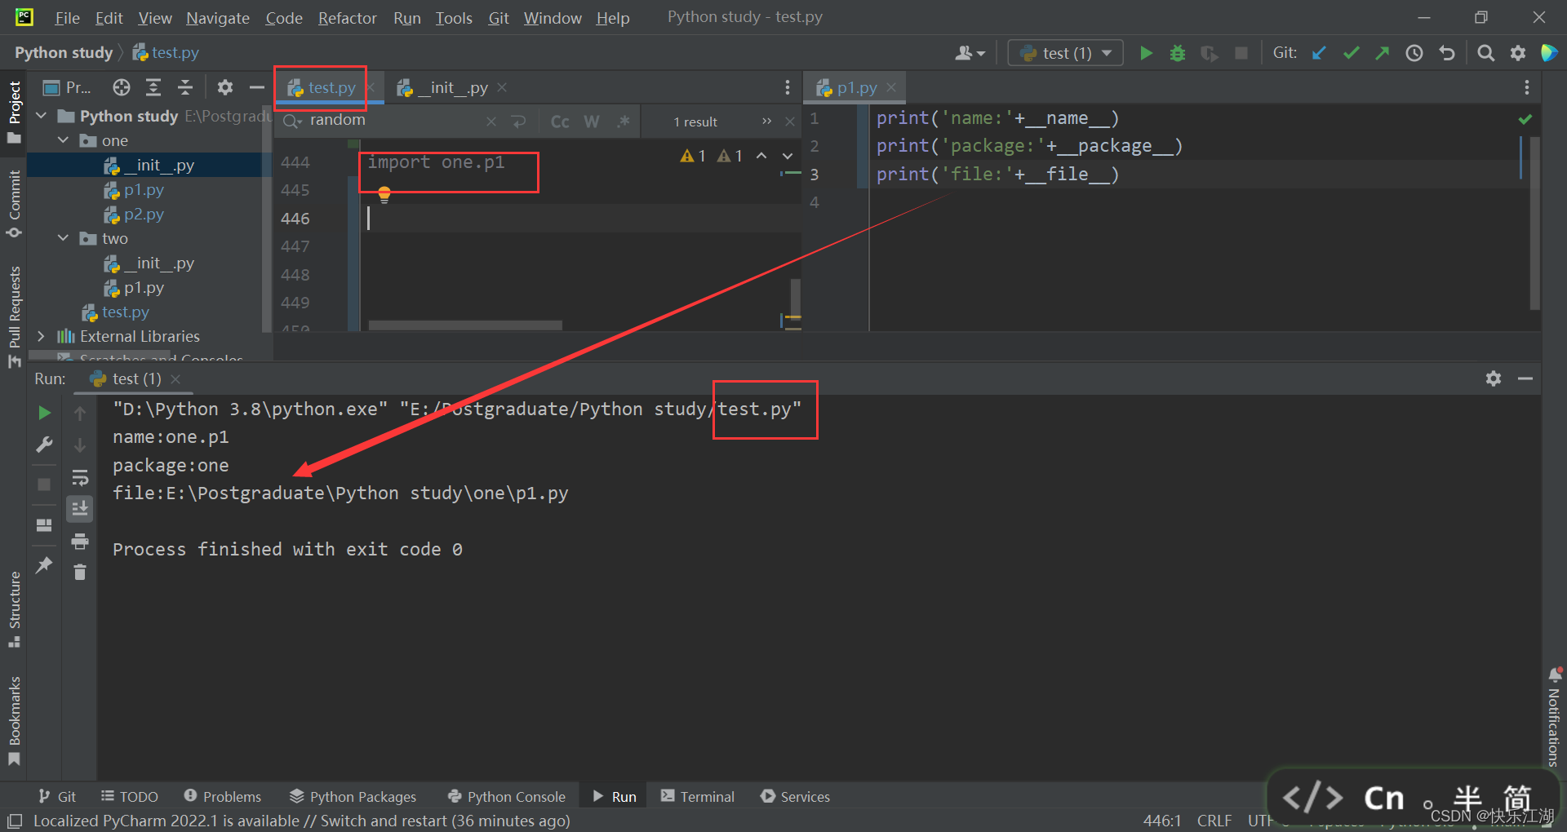Open test.py editor tab options menu
The width and height of the screenshot is (1567, 832).
tap(787, 87)
